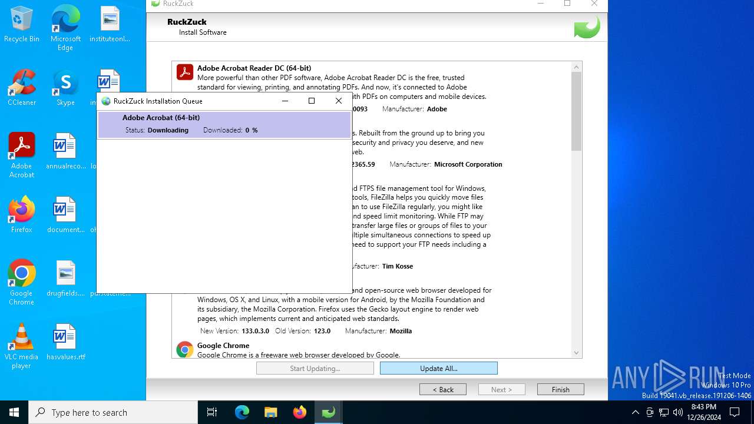Maximize the RuckZuck Installation Queue window
The width and height of the screenshot is (754, 424).
312,101
